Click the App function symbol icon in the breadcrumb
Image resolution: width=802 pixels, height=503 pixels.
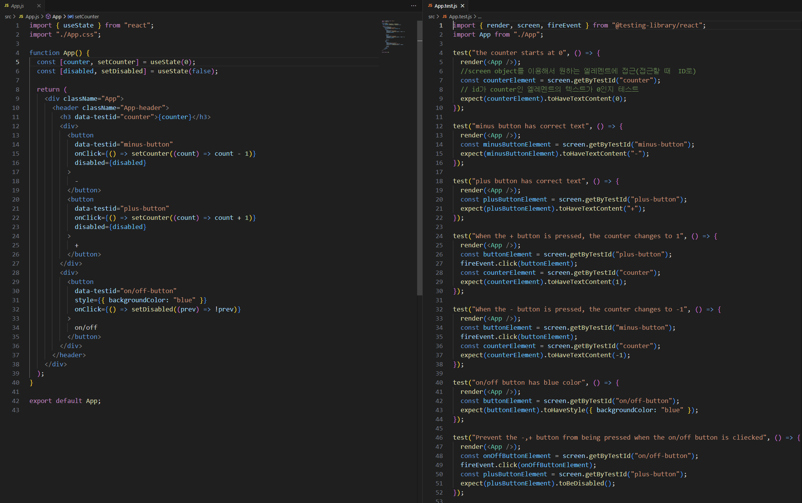coord(48,16)
